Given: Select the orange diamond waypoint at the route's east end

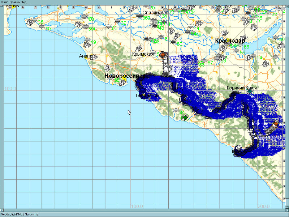Looking at the screenshot, I should (276, 123).
